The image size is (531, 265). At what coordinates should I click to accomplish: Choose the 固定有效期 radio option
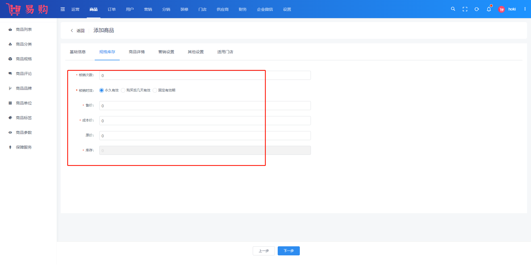point(155,90)
